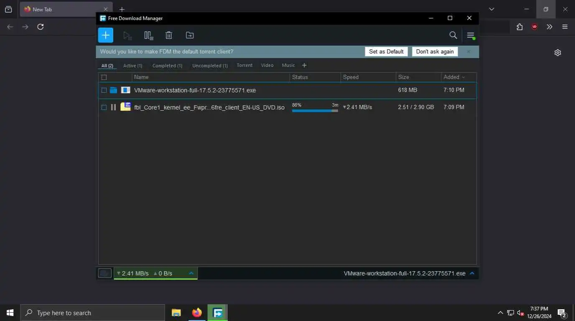Image resolution: width=575 pixels, height=321 pixels.
Task: Switch to Firefox from the taskbar
Action: (x=197, y=313)
